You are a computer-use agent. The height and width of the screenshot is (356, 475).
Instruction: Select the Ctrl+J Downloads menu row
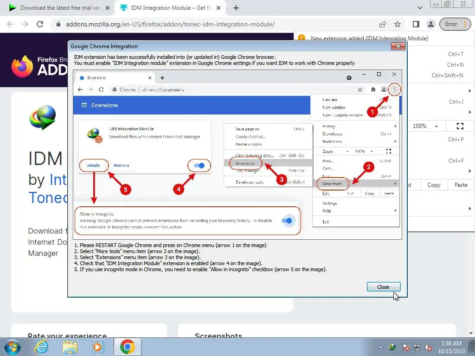tap(441, 102)
